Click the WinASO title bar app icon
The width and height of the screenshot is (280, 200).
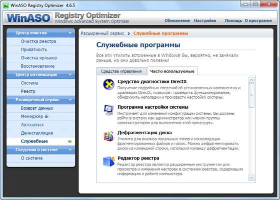5,5
